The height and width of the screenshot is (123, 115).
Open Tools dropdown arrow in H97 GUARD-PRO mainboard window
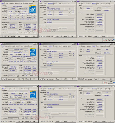[x=61, y=36]
